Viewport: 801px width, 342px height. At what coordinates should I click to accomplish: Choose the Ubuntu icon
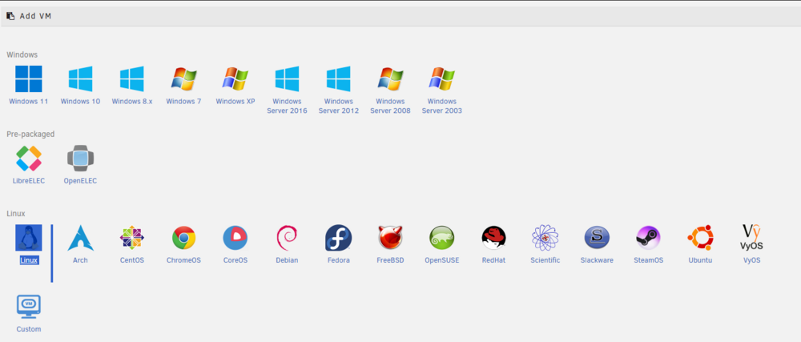pos(700,238)
